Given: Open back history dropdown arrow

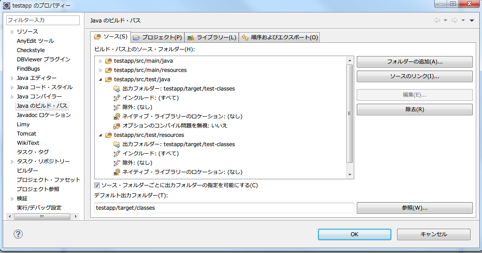Looking at the screenshot, I should [445, 21].
